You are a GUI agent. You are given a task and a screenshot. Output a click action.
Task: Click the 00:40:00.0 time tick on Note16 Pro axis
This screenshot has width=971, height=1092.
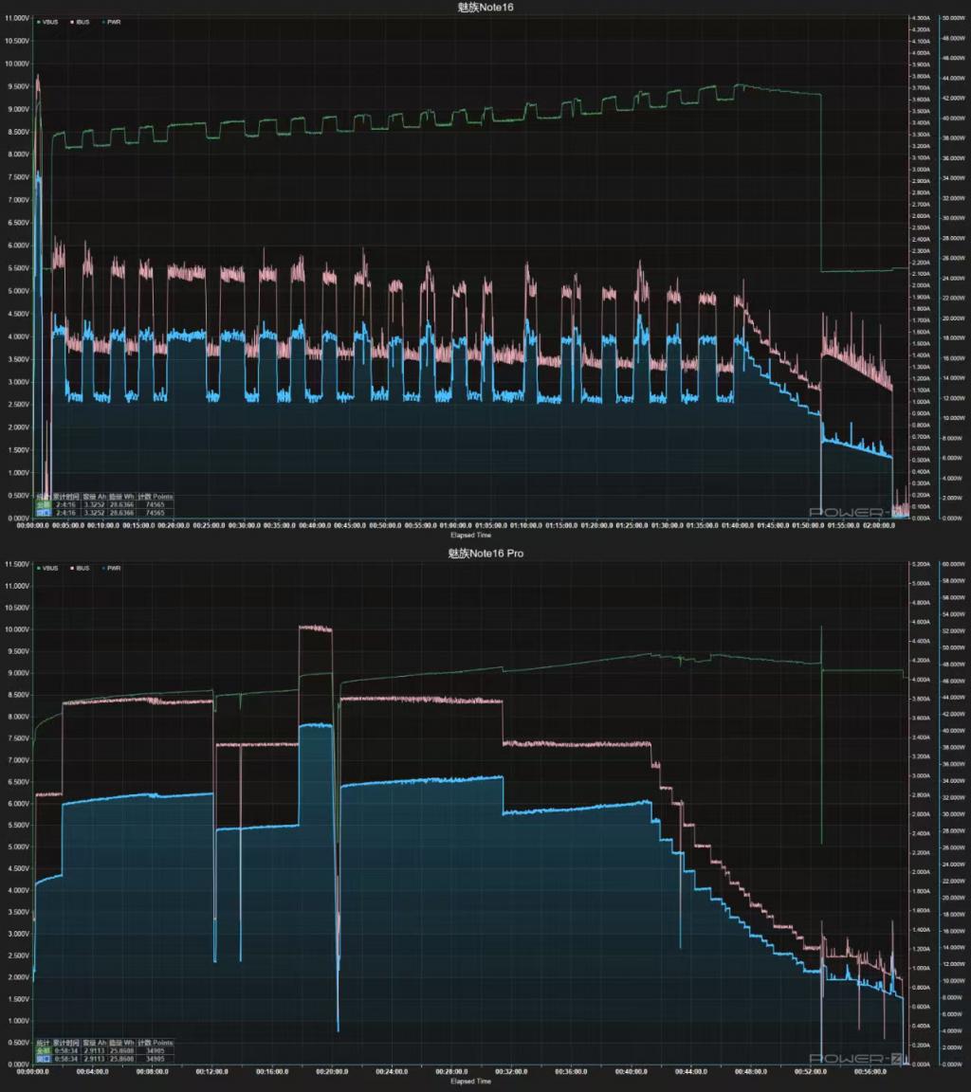(x=632, y=1072)
